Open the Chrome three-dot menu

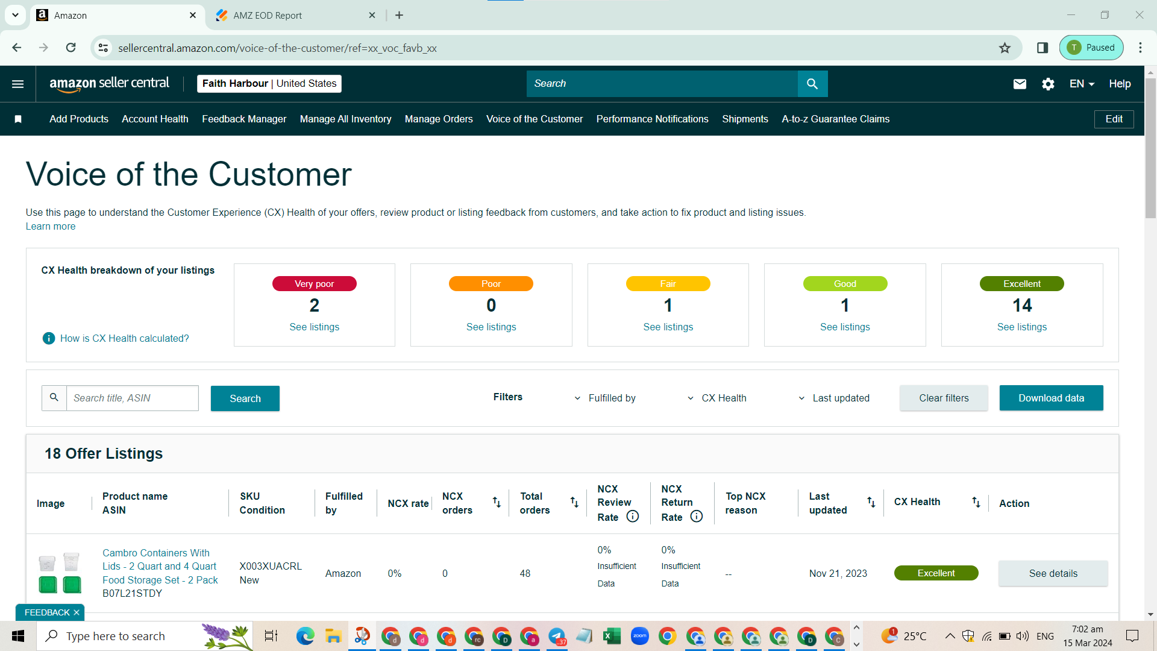[1140, 48]
